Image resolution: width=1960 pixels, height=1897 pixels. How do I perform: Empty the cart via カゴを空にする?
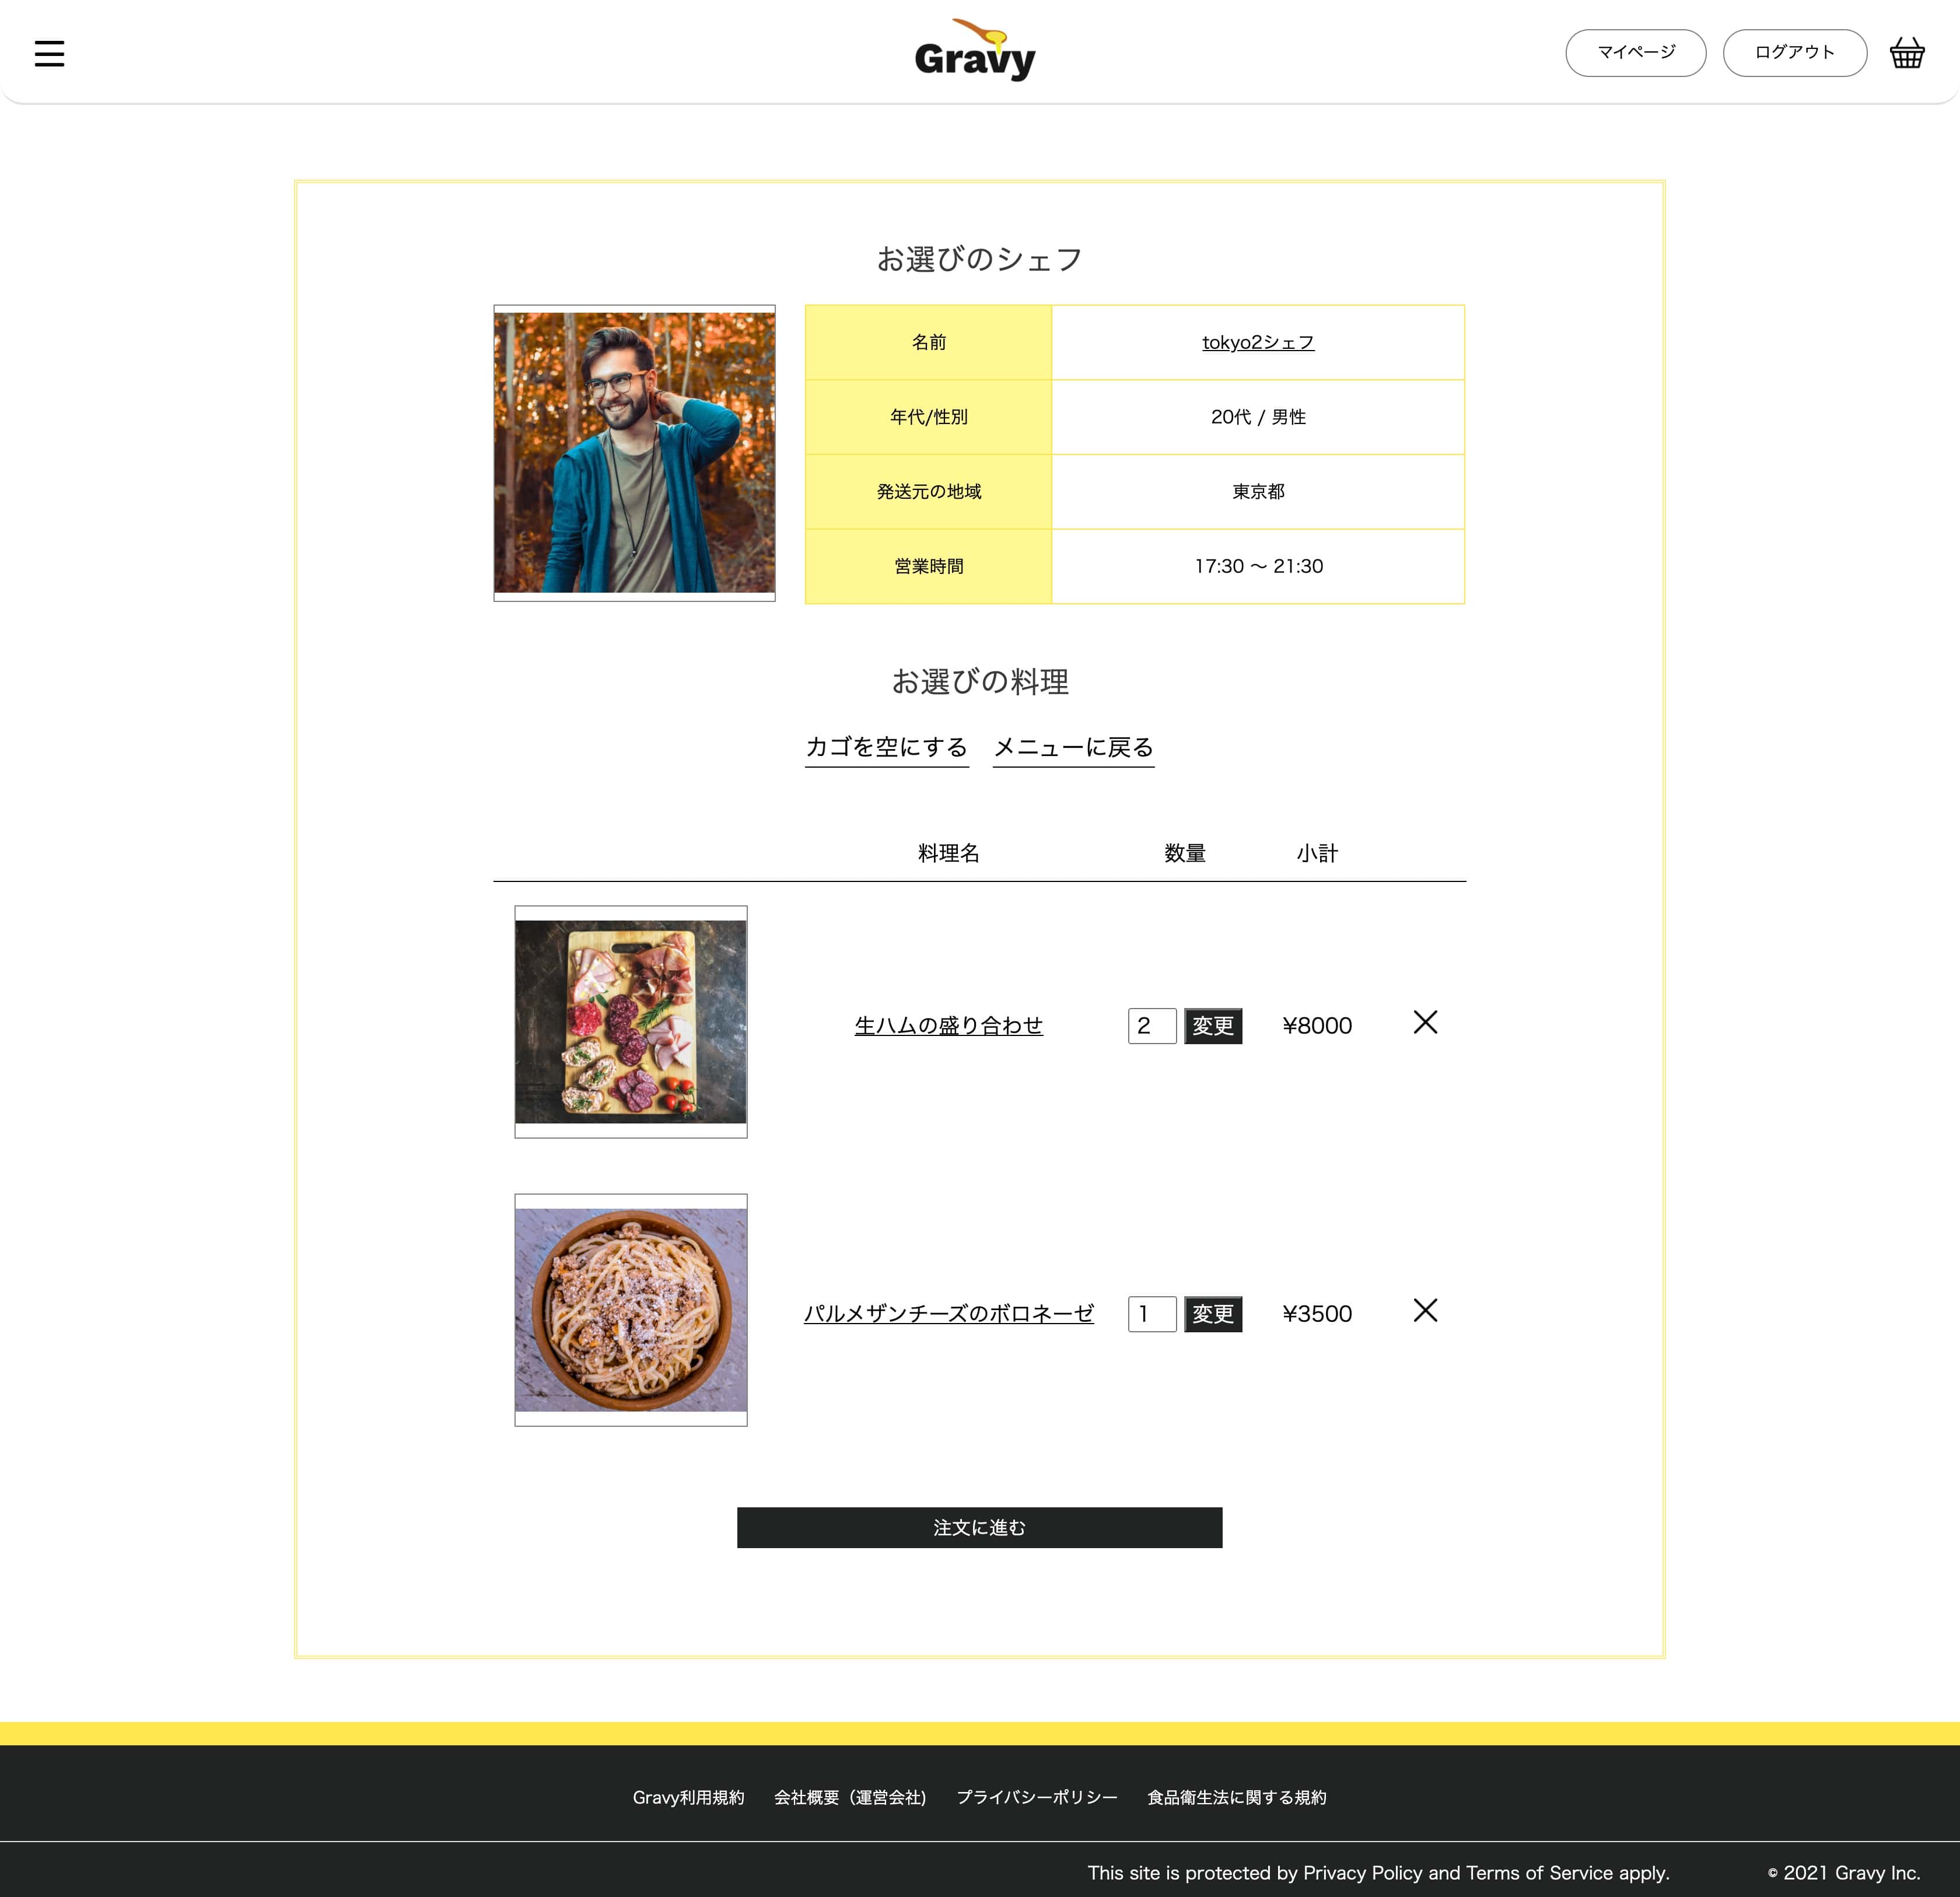click(x=886, y=747)
